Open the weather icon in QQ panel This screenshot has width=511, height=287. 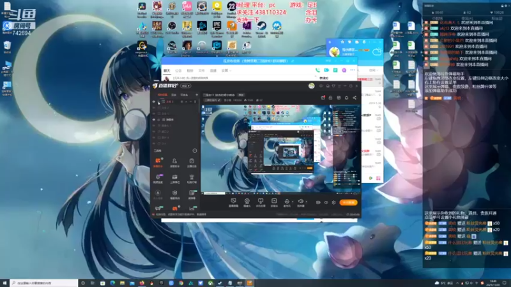click(377, 52)
